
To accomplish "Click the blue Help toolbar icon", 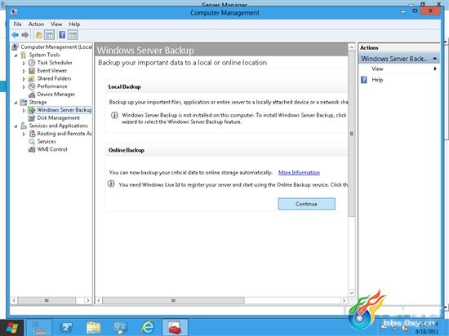I will (x=62, y=35).
